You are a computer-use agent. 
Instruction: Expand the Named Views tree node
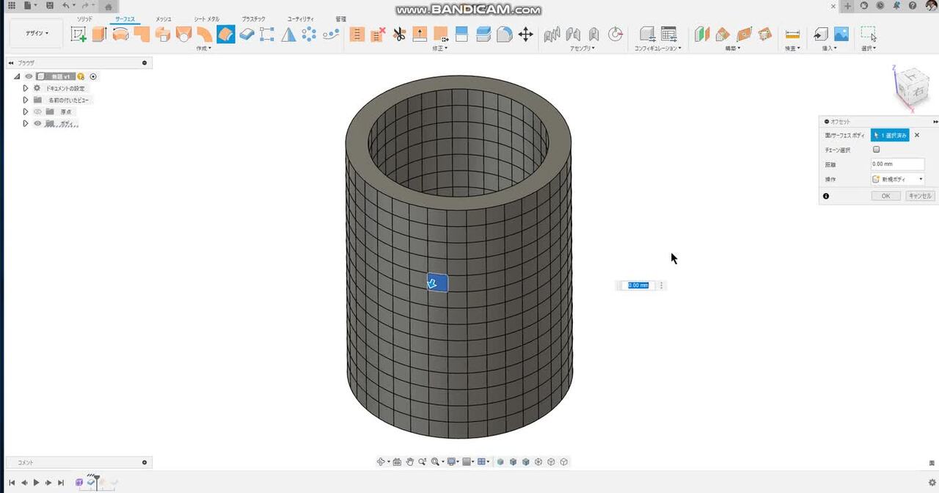(26, 100)
